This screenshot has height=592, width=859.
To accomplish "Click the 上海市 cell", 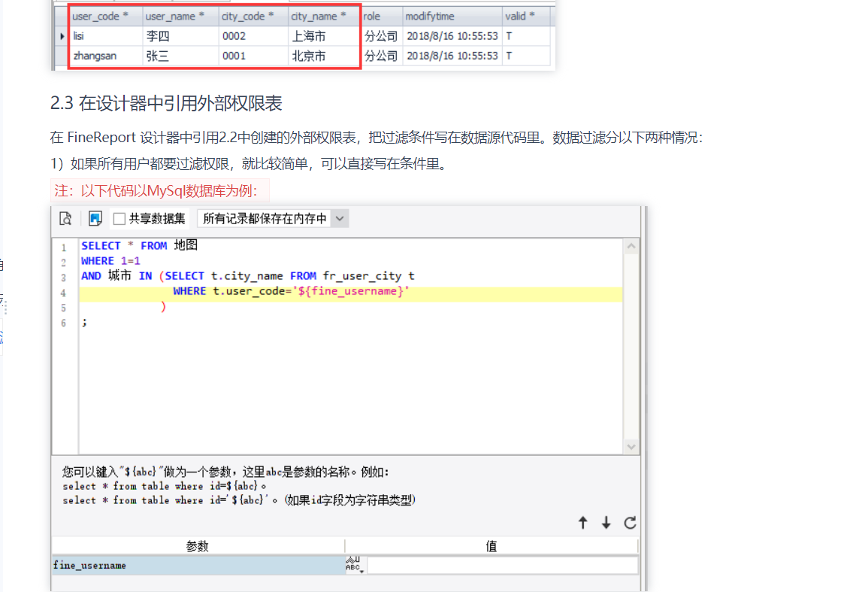I will (325, 36).
